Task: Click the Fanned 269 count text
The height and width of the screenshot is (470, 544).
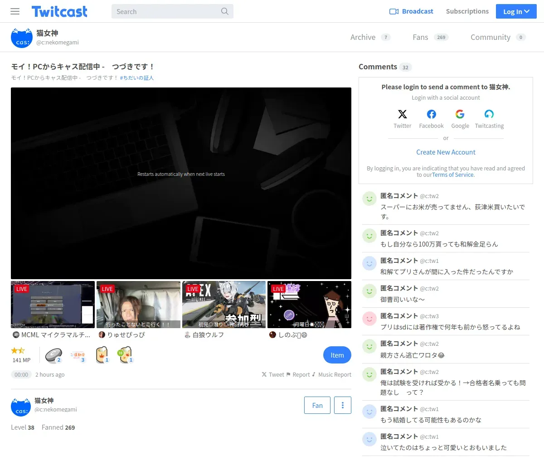Action: tap(58, 427)
